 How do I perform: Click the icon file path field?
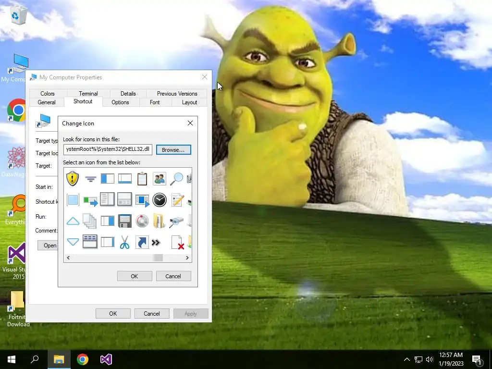point(108,149)
